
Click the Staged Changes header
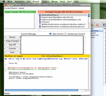(20, 12)
